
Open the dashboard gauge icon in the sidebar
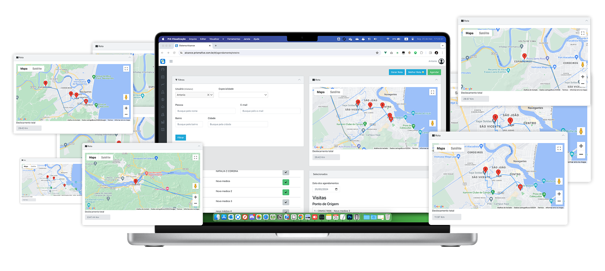pyautogui.click(x=163, y=70)
